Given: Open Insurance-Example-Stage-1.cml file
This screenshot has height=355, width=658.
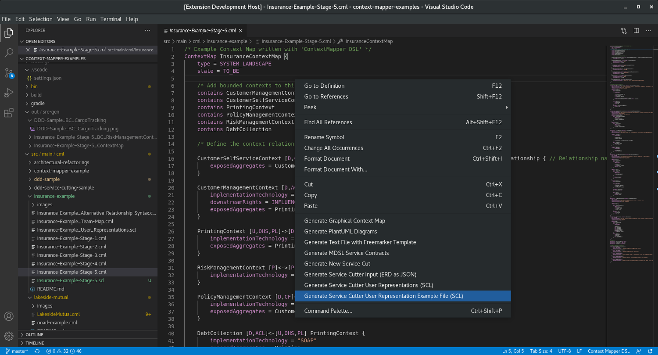Looking at the screenshot, I should pyautogui.click(x=88, y=238).
